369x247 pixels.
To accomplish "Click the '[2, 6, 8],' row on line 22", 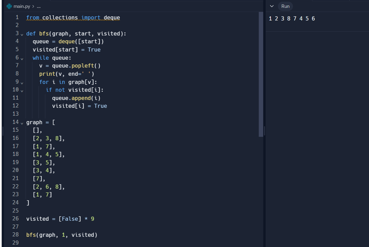I will coord(49,187).
